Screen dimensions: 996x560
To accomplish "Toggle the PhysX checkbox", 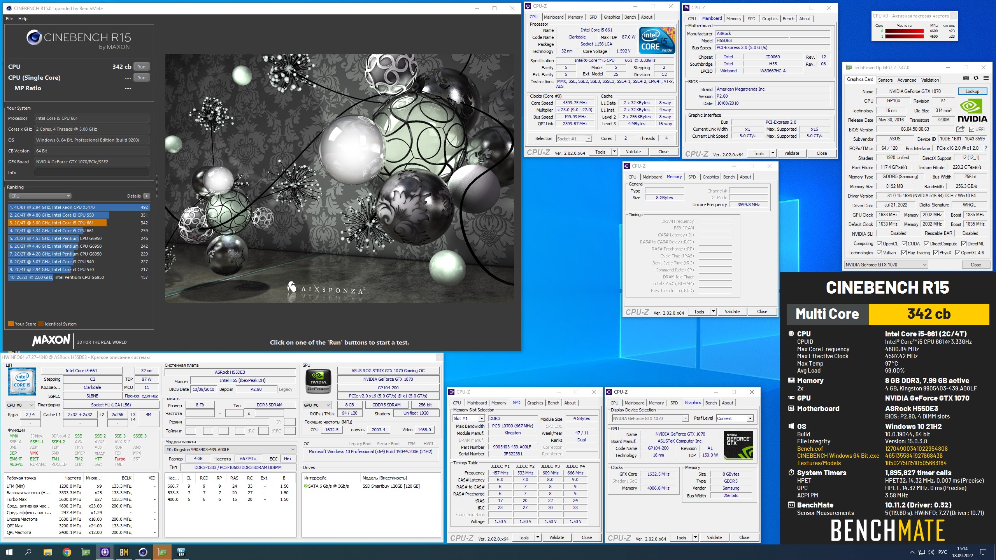I will pos(936,253).
